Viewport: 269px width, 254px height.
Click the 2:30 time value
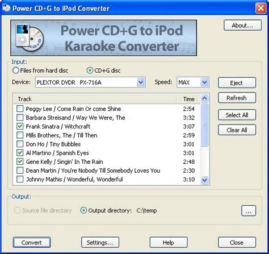click(189, 170)
